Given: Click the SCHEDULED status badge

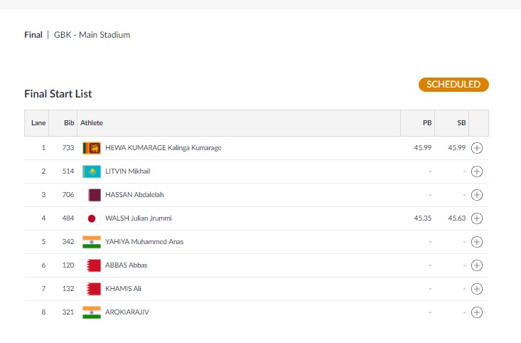Looking at the screenshot, I should [x=453, y=85].
